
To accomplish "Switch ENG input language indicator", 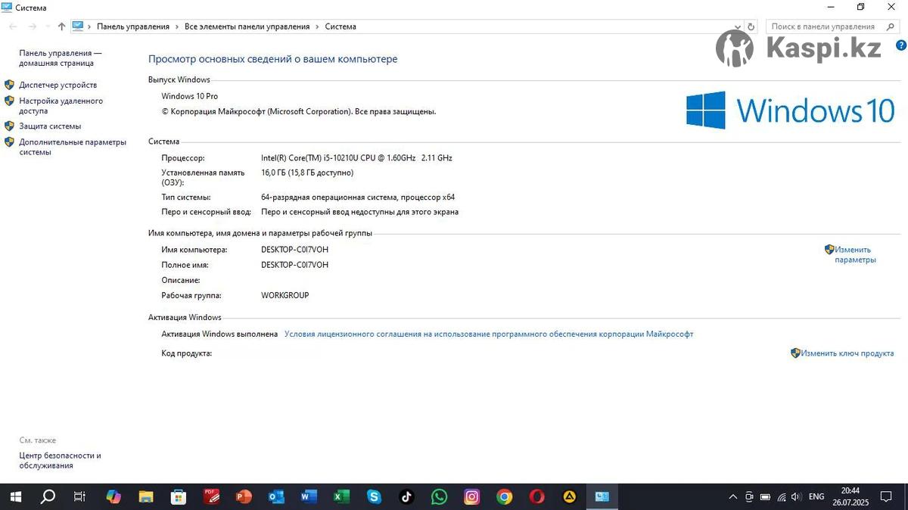I will (x=816, y=497).
